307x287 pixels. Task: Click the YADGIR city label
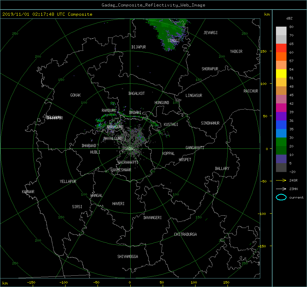pyautogui.click(x=236, y=52)
